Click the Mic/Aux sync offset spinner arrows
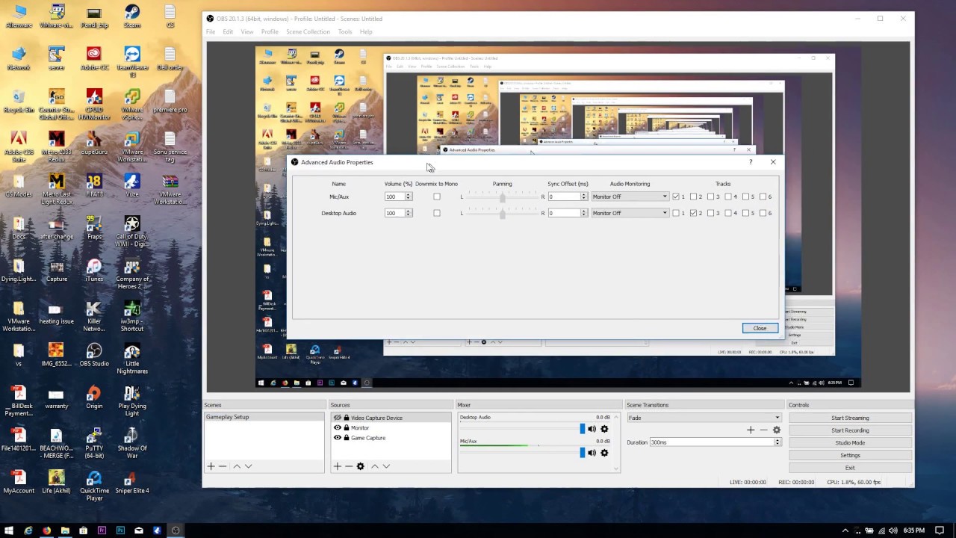This screenshot has width=956, height=538. click(584, 197)
